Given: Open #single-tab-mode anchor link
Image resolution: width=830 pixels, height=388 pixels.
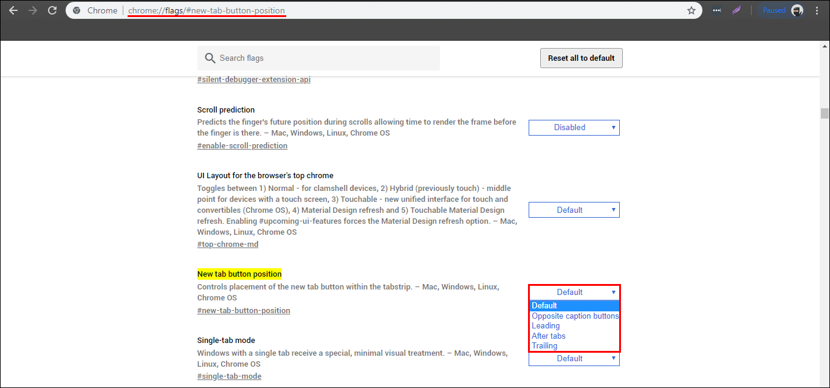Looking at the screenshot, I should [x=229, y=376].
